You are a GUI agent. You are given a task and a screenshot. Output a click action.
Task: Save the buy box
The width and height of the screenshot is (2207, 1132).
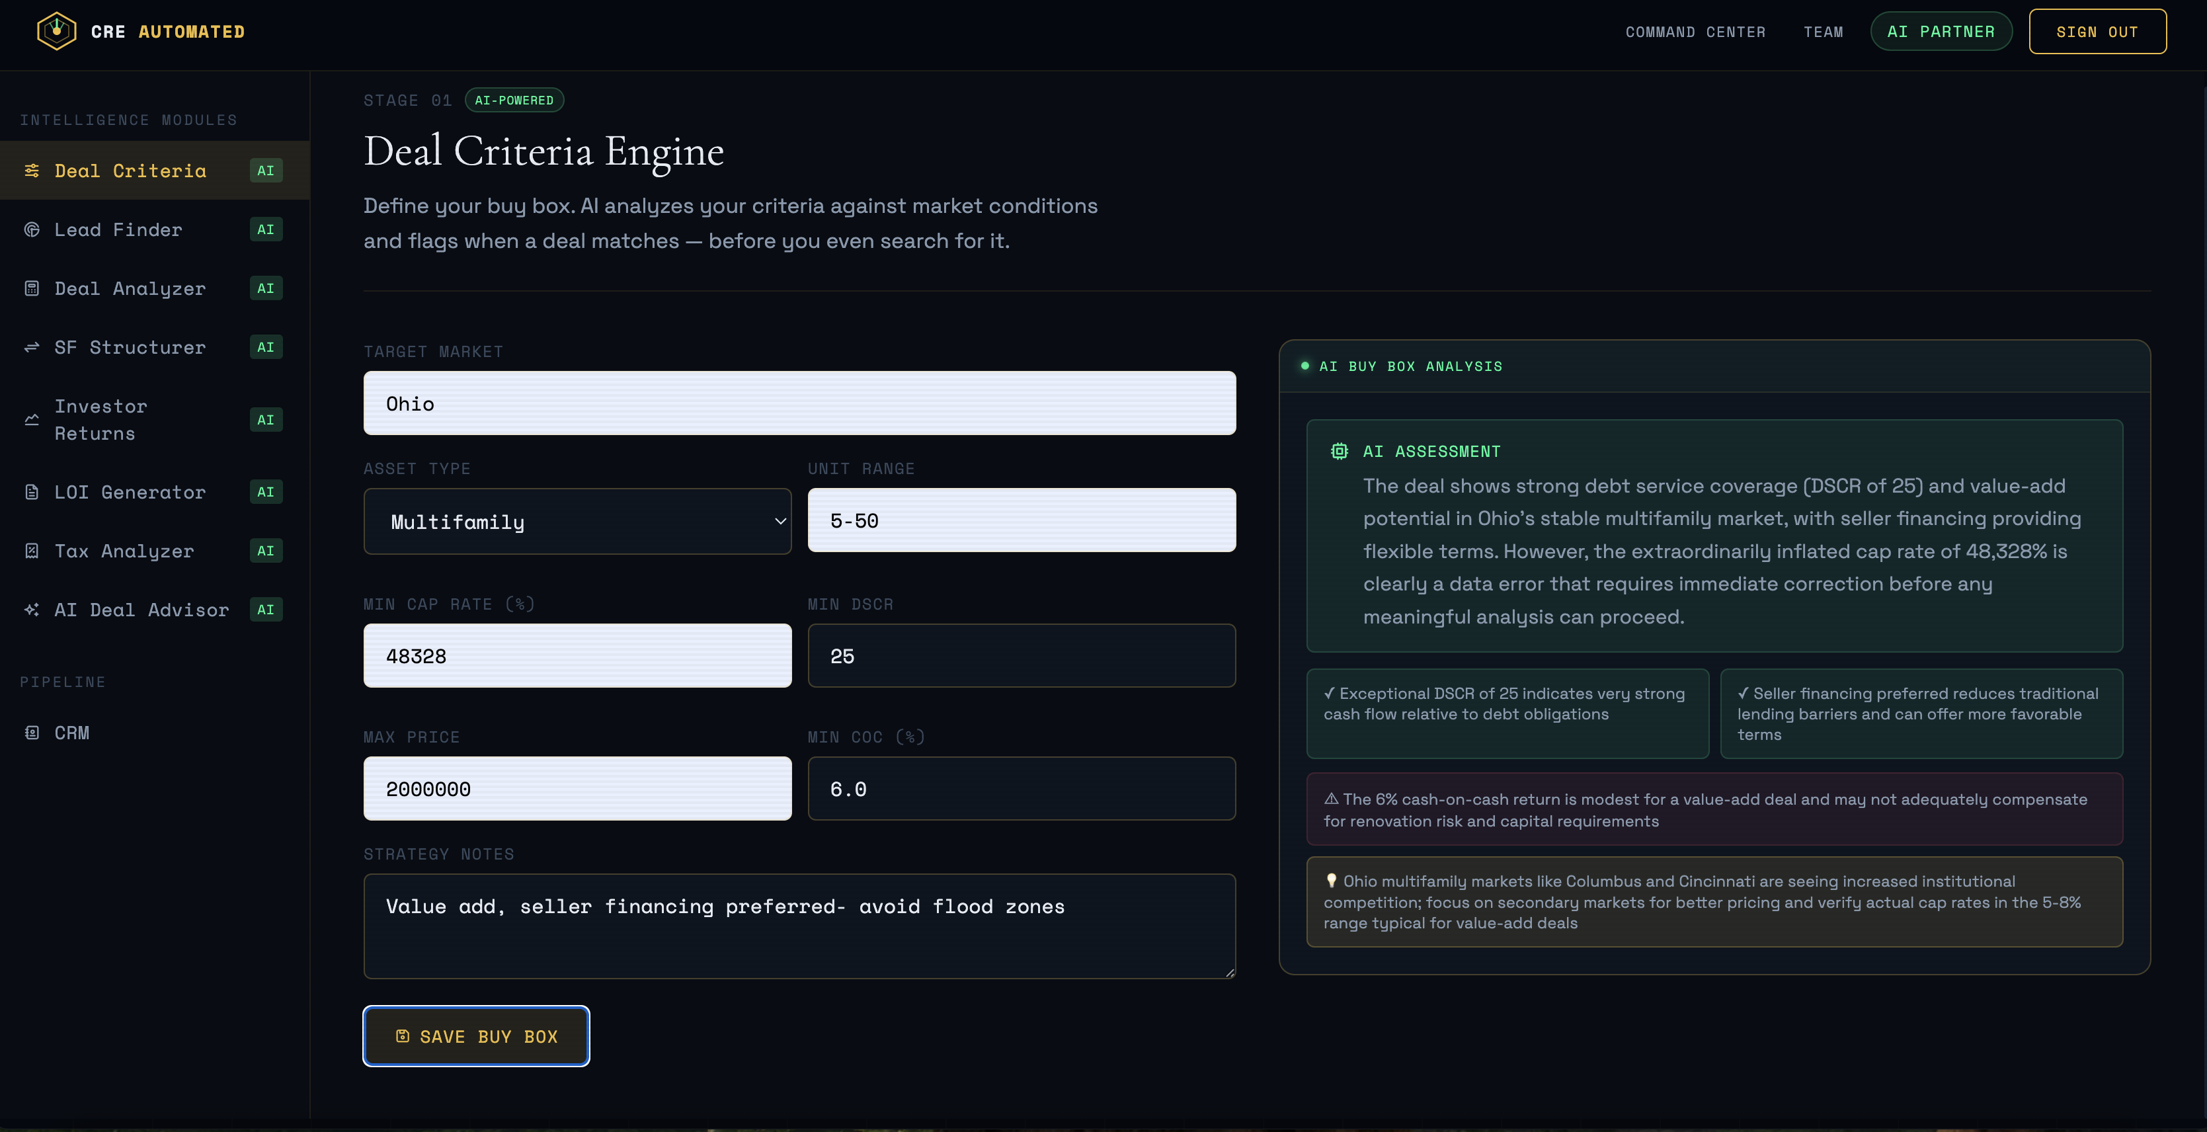click(x=476, y=1036)
